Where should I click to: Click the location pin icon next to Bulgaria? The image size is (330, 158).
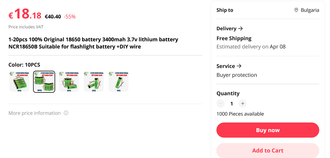click(296, 10)
